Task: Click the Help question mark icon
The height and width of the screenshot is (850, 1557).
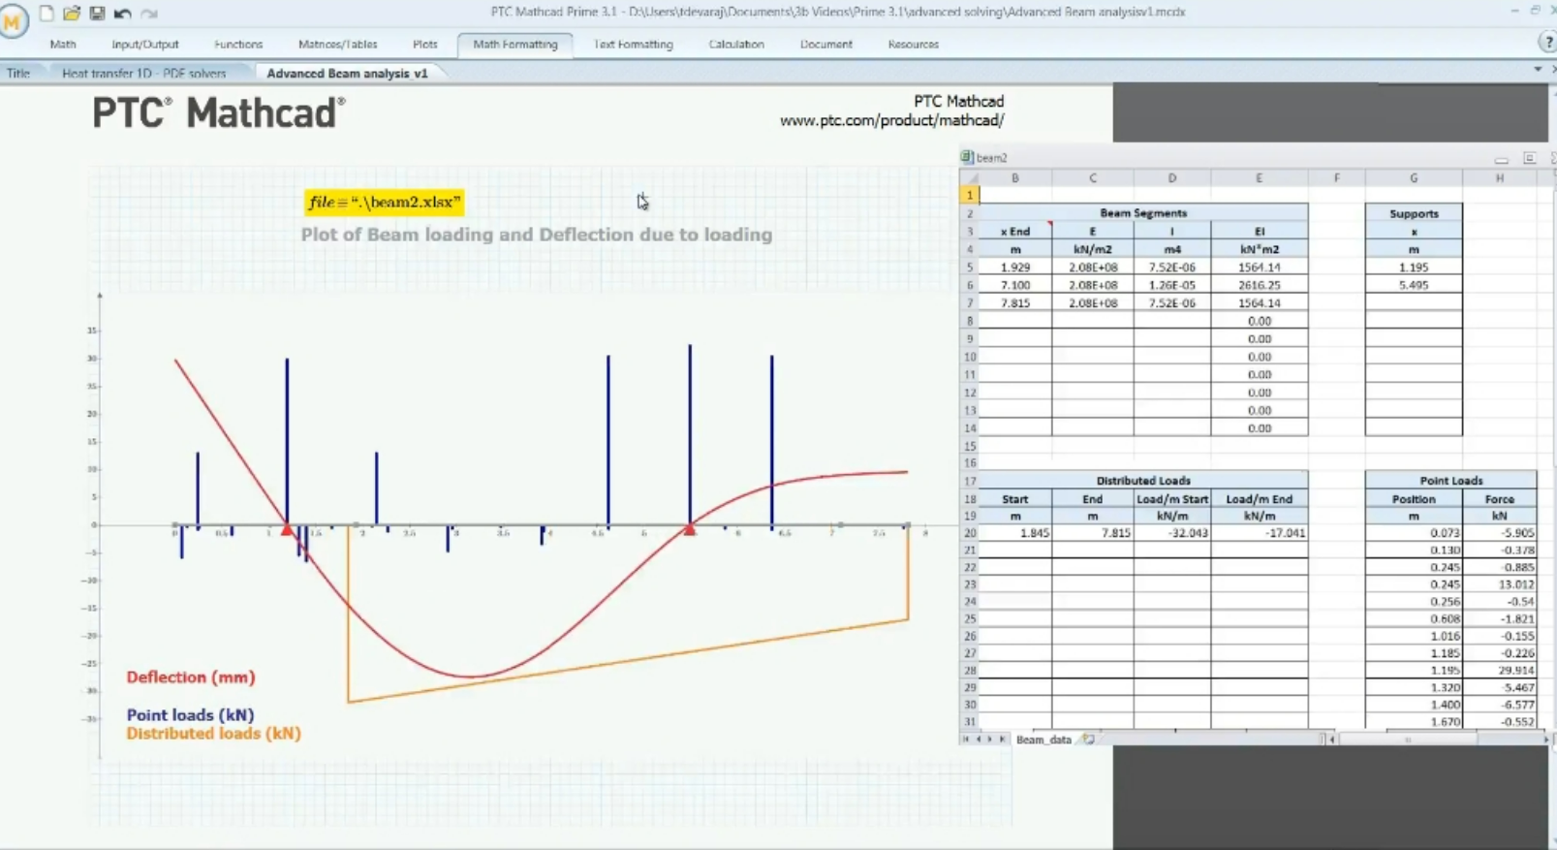Action: pos(1547,42)
